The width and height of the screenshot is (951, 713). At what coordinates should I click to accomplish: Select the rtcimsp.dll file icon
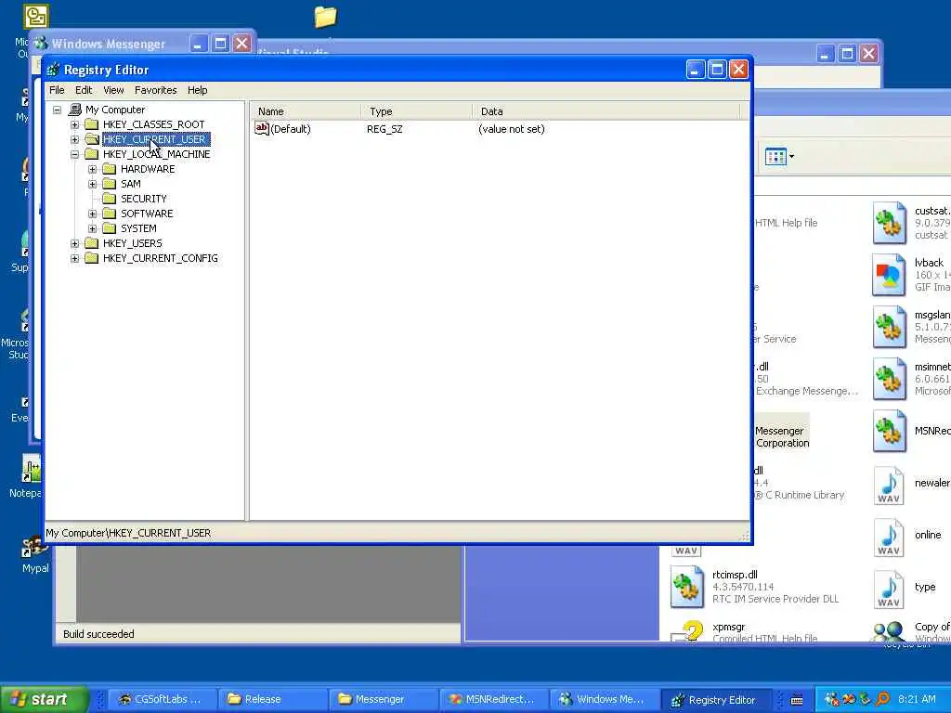687,587
